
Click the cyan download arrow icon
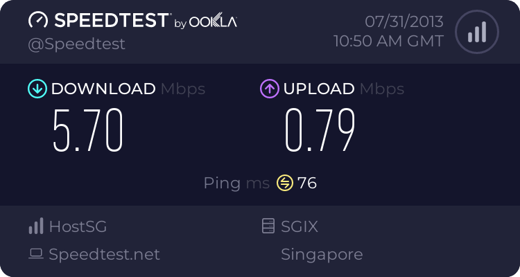point(36,89)
